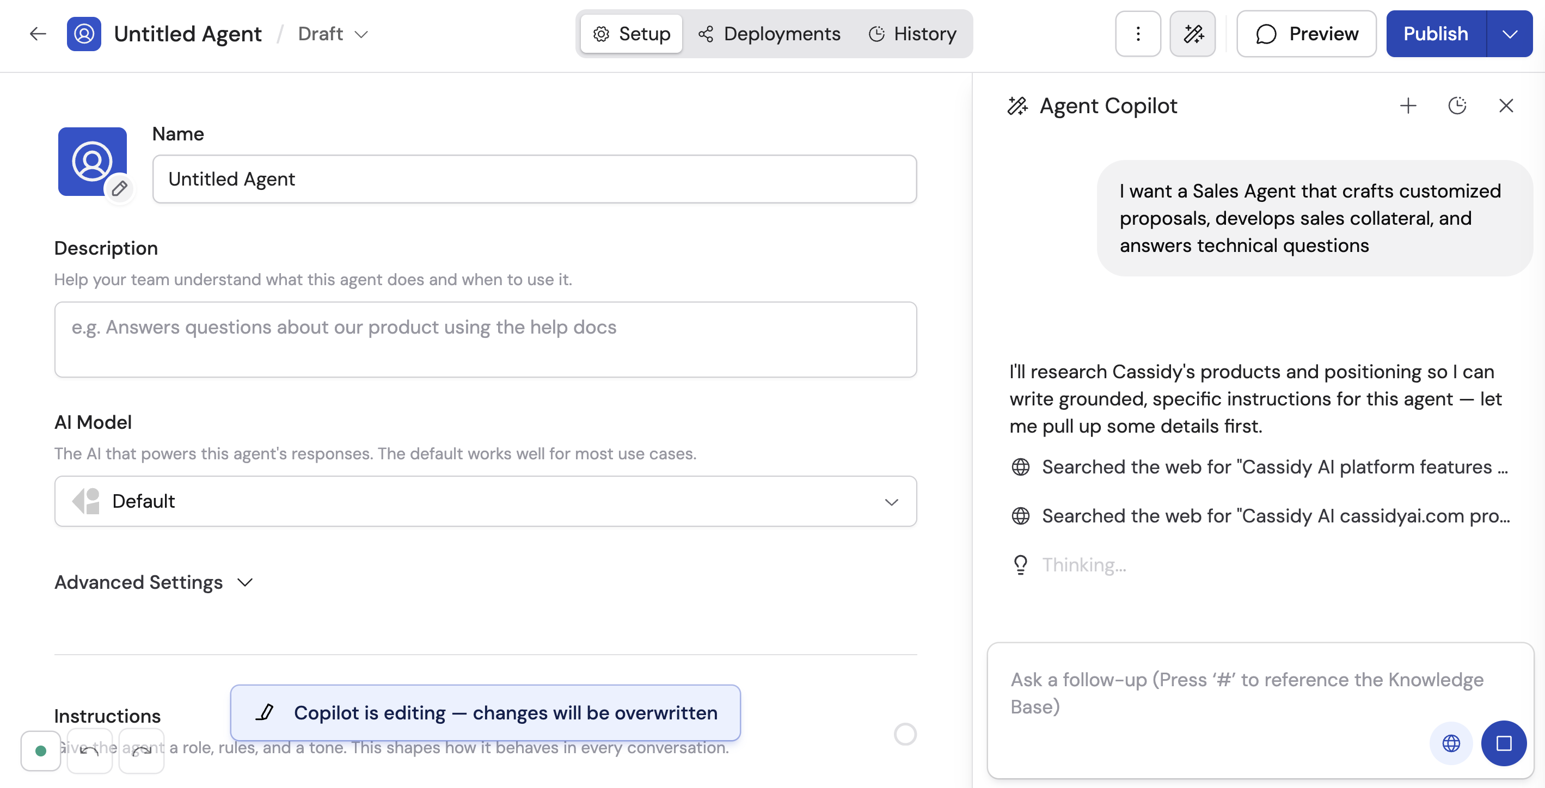Click the Publish button
1545x788 pixels.
[x=1436, y=34]
